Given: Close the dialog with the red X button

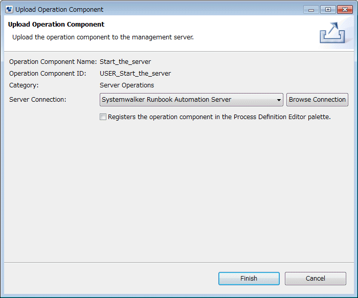Looking at the screenshot, I should point(344,9).
